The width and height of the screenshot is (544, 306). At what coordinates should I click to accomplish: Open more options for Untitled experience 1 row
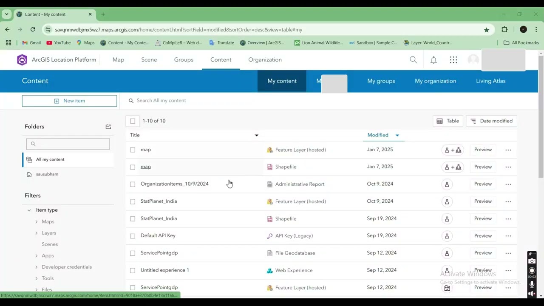[508, 270]
